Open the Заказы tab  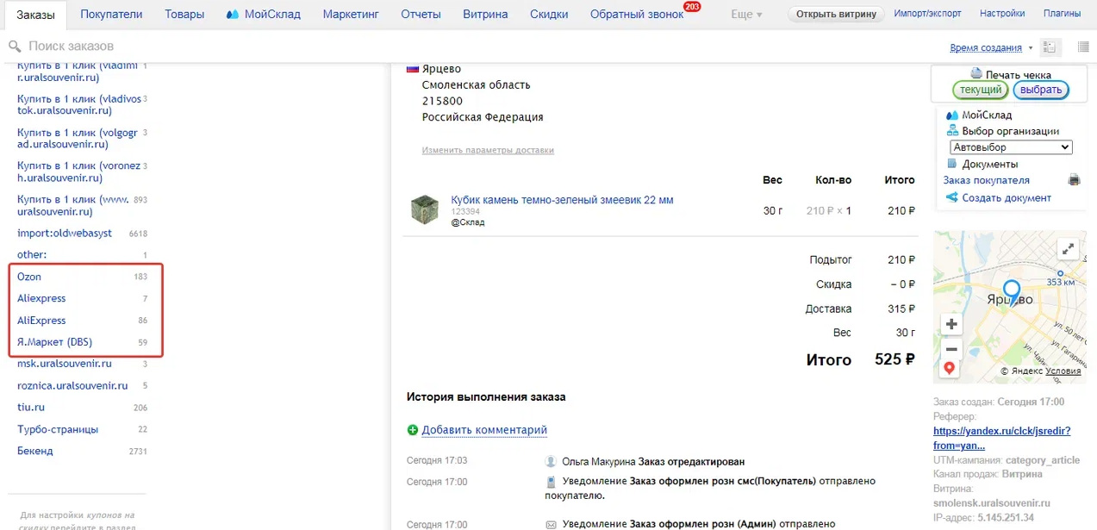(35, 14)
